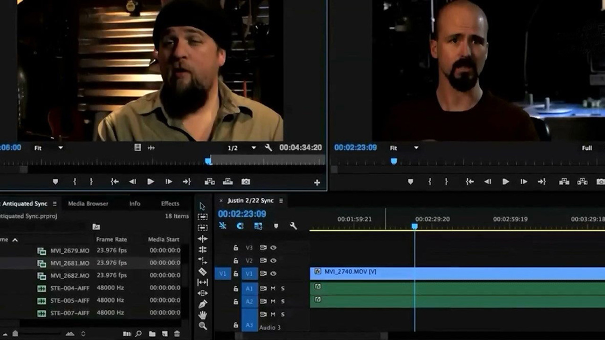This screenshot has width=605, height=340.
Task: Click icon size stepper in Project panel
Action: pos(83,334)
